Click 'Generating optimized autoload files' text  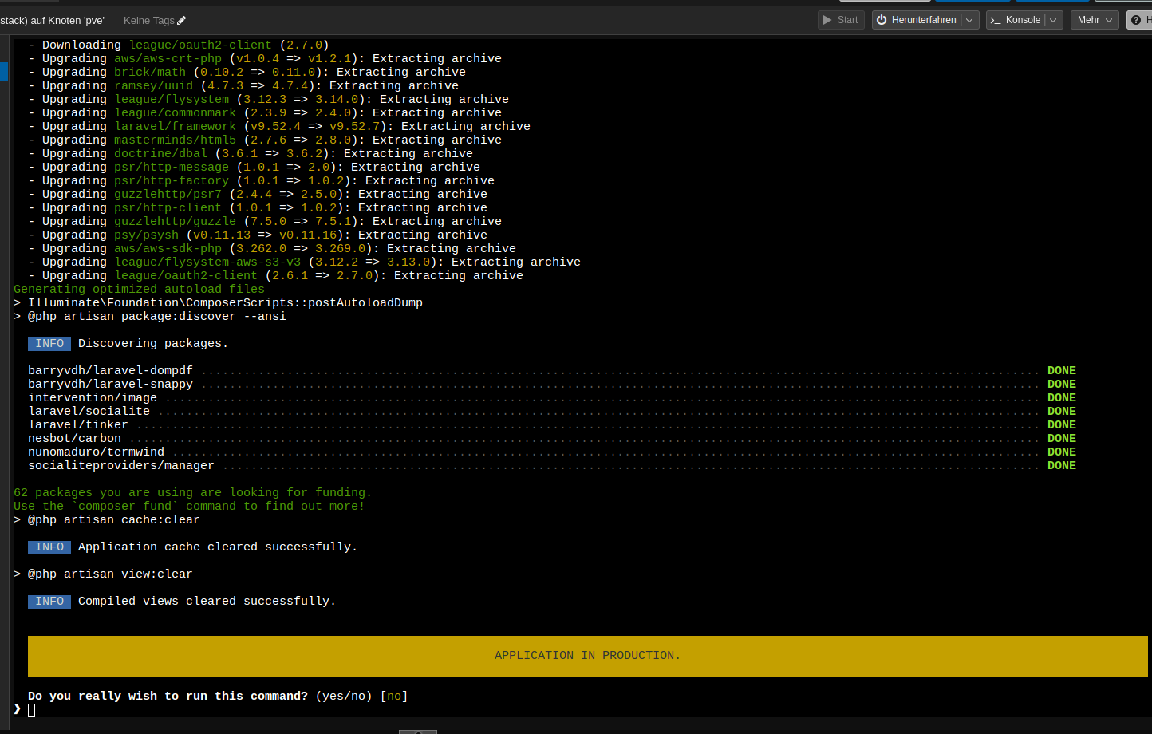point(139,290)
